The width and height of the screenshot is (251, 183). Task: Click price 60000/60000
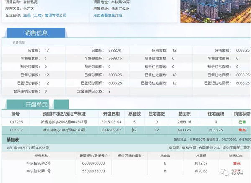[x=93, y=163]
